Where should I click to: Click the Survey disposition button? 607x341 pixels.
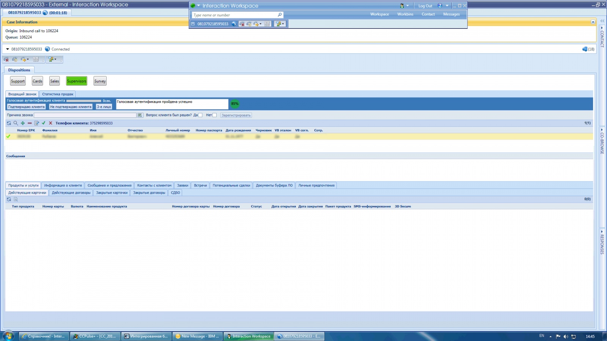(x=100, y=81)
